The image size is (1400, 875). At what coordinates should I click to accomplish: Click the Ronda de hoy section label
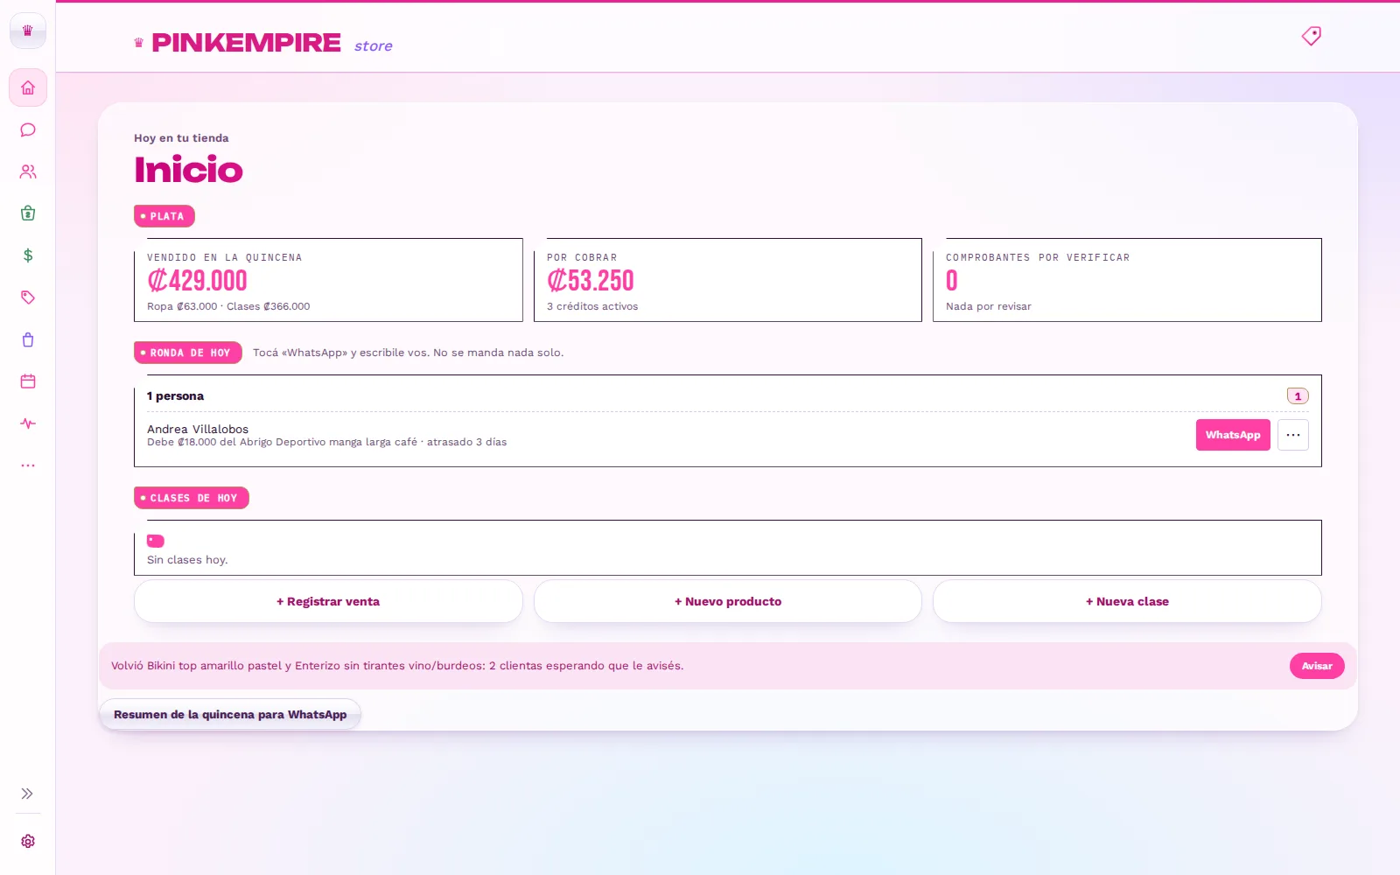[188, 353]
